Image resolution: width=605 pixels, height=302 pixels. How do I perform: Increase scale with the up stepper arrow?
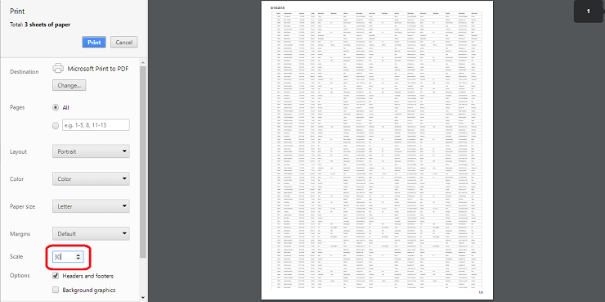tap(78, 255)
